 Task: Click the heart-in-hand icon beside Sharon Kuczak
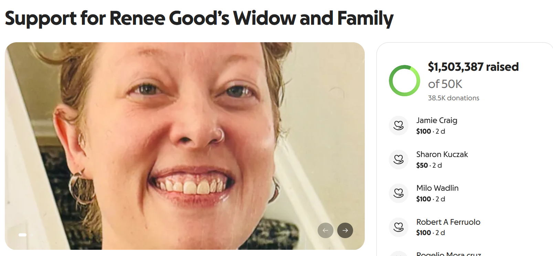tap(398, 159)
